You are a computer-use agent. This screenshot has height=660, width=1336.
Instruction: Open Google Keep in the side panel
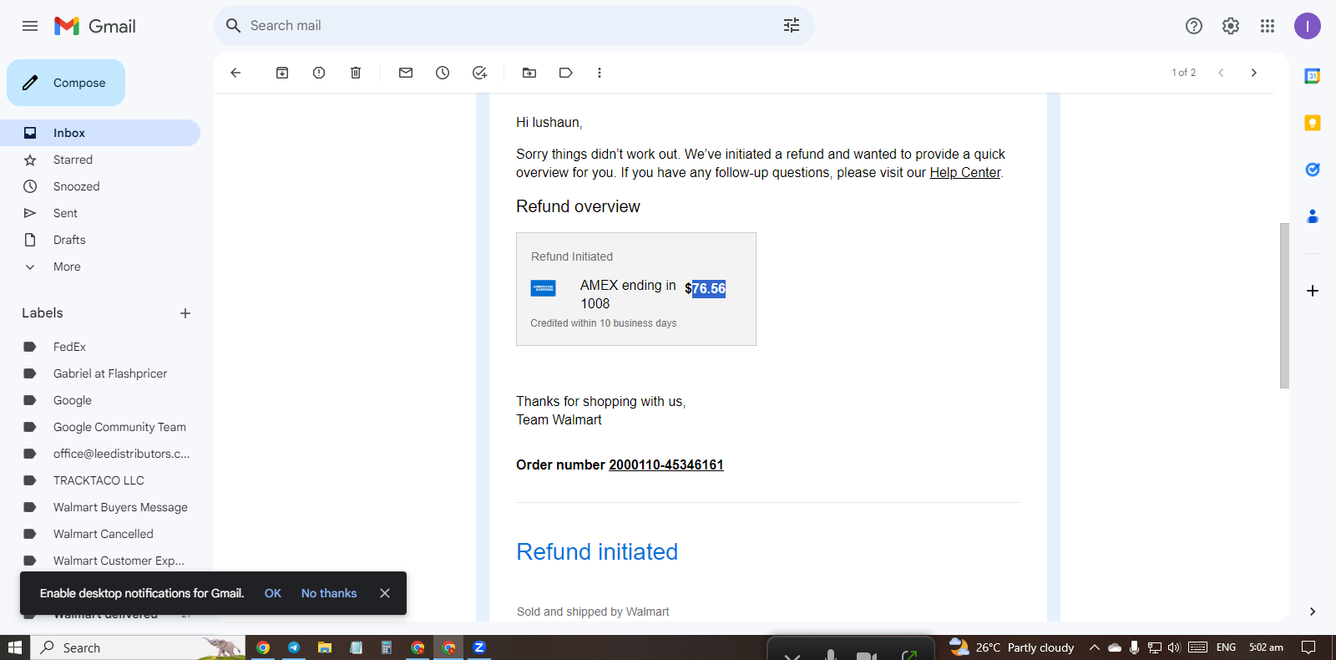click(x=1313, y=123)
